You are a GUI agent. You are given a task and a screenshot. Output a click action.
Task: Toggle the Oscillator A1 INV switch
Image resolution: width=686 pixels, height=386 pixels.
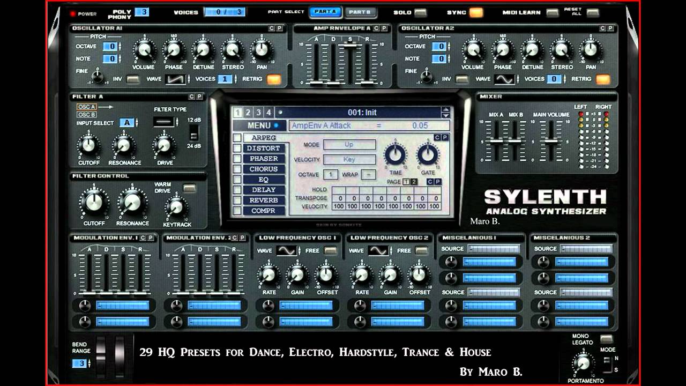point(132,79)
